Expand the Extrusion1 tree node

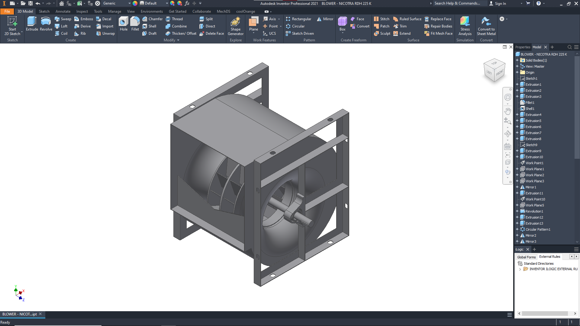[x=517, y=85]
